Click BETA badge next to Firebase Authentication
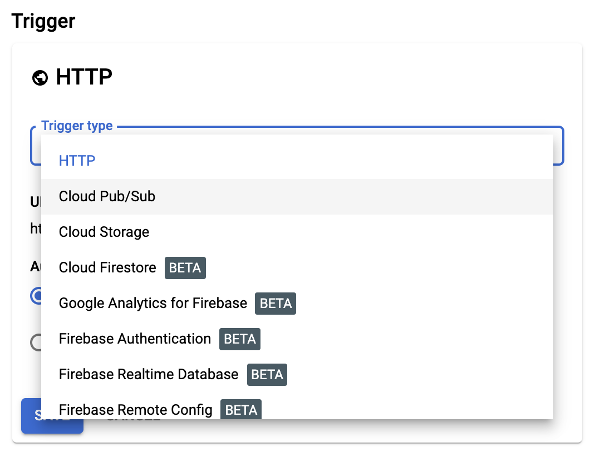Viewport: 590px width, 457px height. click(x=240, y=339)
